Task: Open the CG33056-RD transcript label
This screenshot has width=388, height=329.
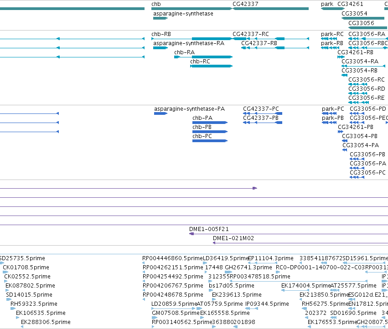Action: 367,89
